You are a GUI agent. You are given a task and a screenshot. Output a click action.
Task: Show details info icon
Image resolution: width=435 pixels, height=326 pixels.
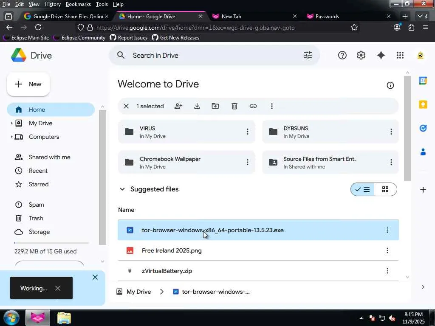[390, 85]
